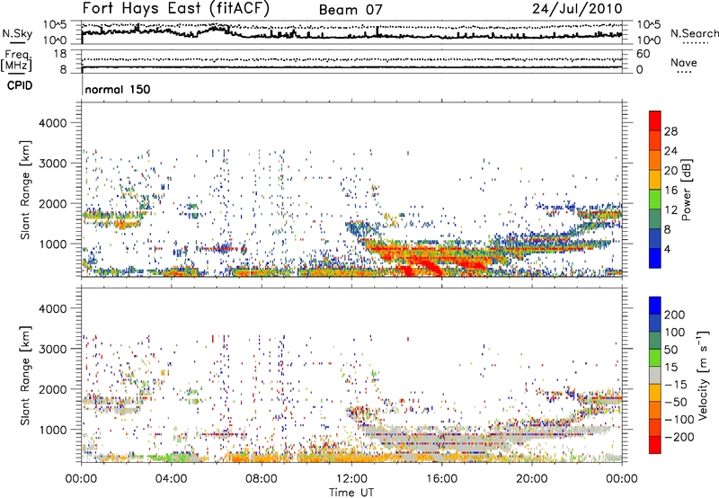Click the solid N.Sky noise trace line
The width and height of the screenshot is (719, 498).
pyautogui.click(x=351, y=35)
